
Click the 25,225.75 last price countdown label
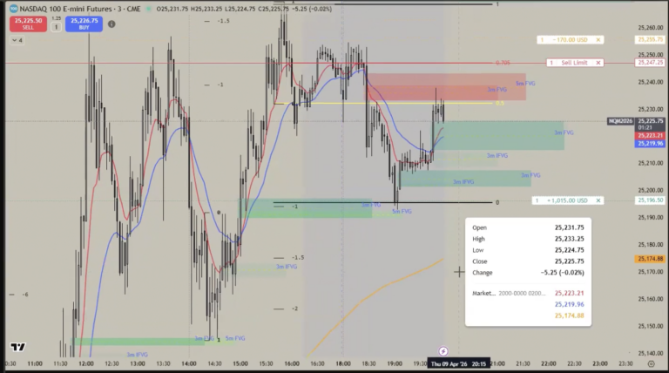650,125
